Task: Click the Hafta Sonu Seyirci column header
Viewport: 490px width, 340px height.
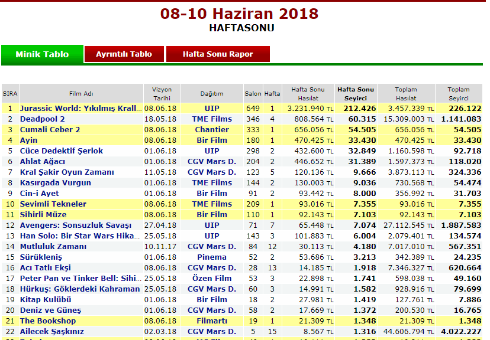Action: point(356,93)
